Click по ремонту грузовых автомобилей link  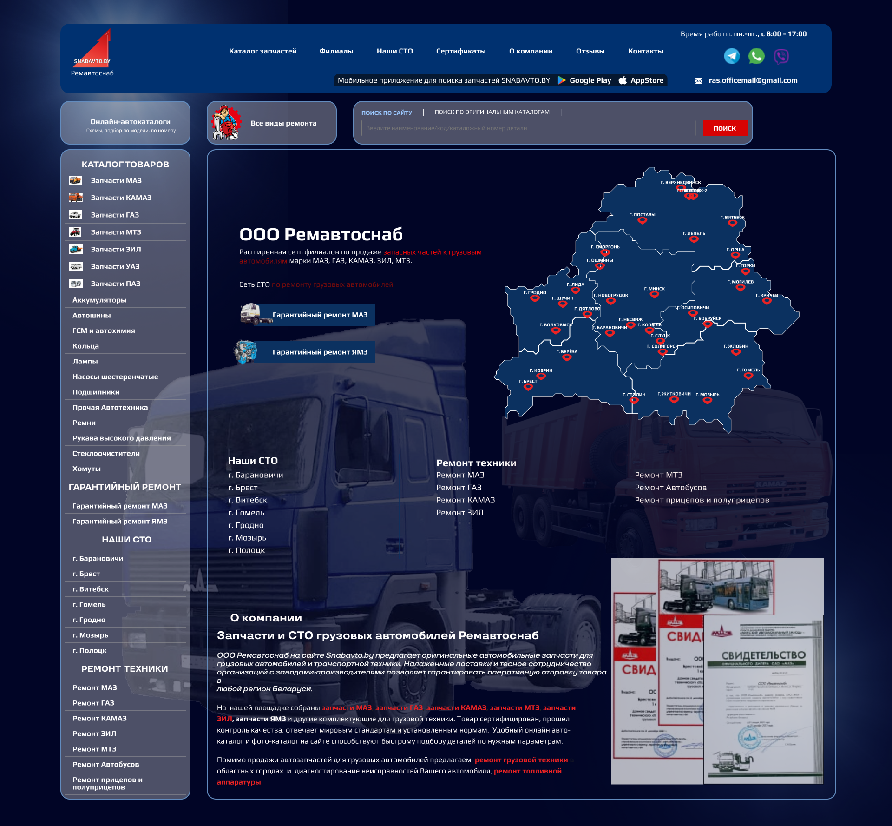click(333, 284)
